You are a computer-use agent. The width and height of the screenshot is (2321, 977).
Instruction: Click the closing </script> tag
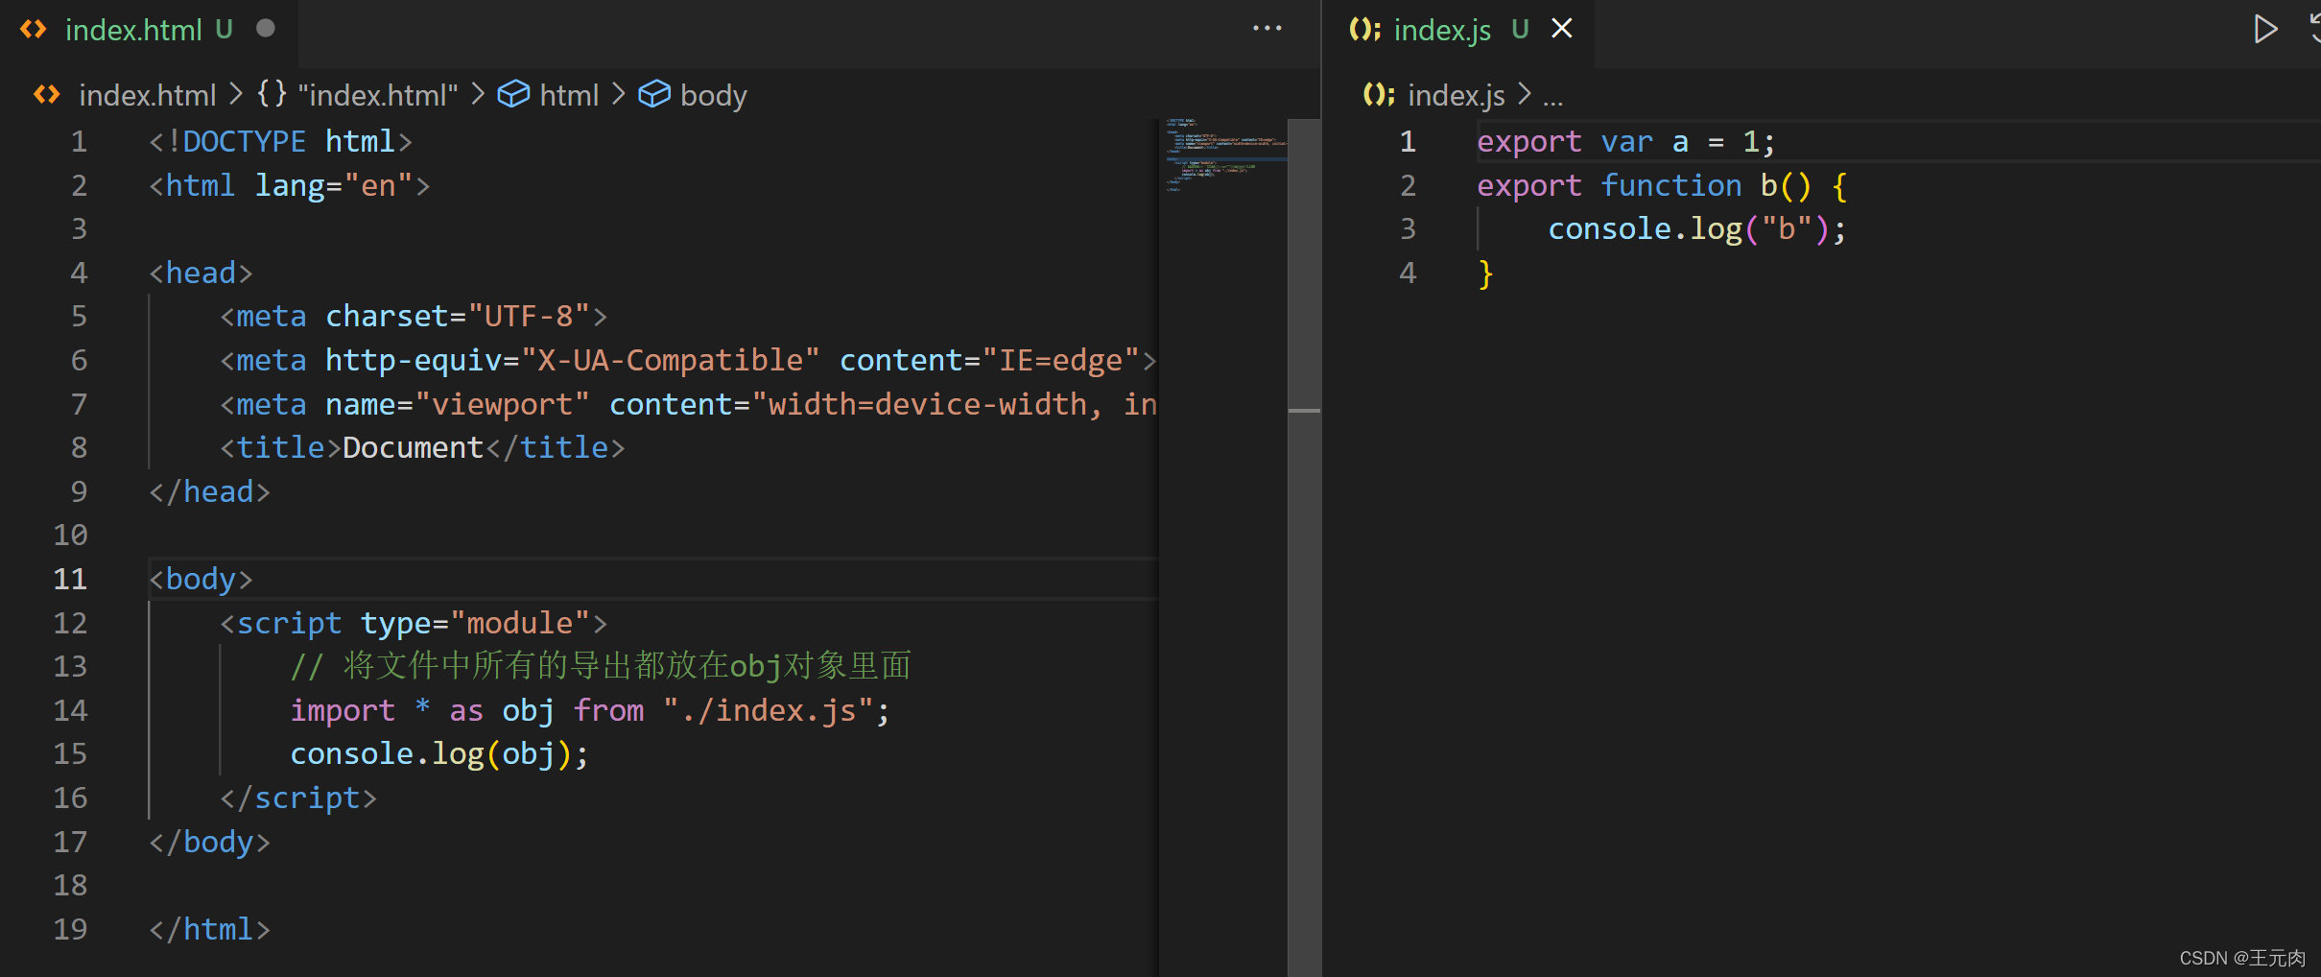pyautogui.click(x=298, y=798)
